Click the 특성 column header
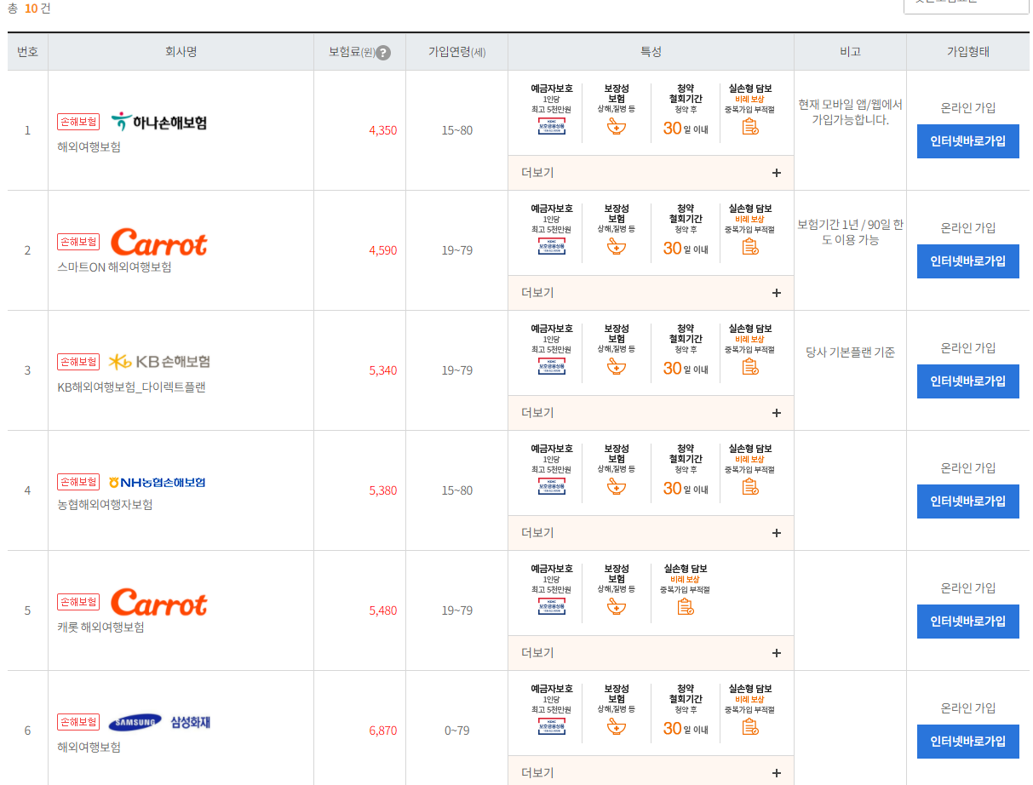 pyautogui.click(x=651, y=52)
